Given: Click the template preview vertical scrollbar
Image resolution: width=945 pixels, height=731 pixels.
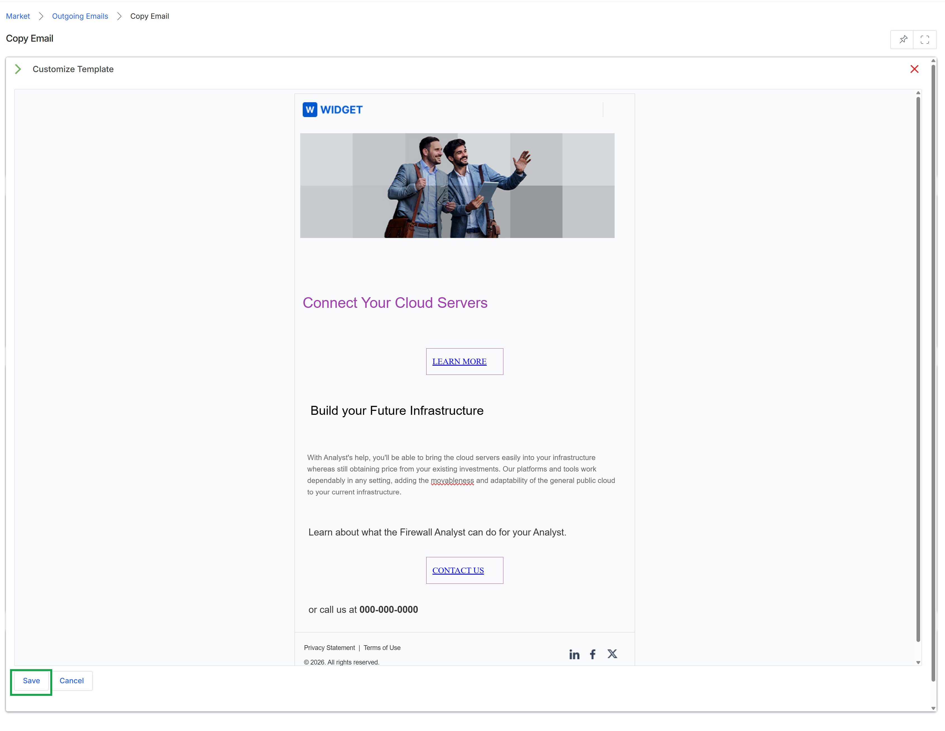Looking at the screenshot, I should (918, 369).
